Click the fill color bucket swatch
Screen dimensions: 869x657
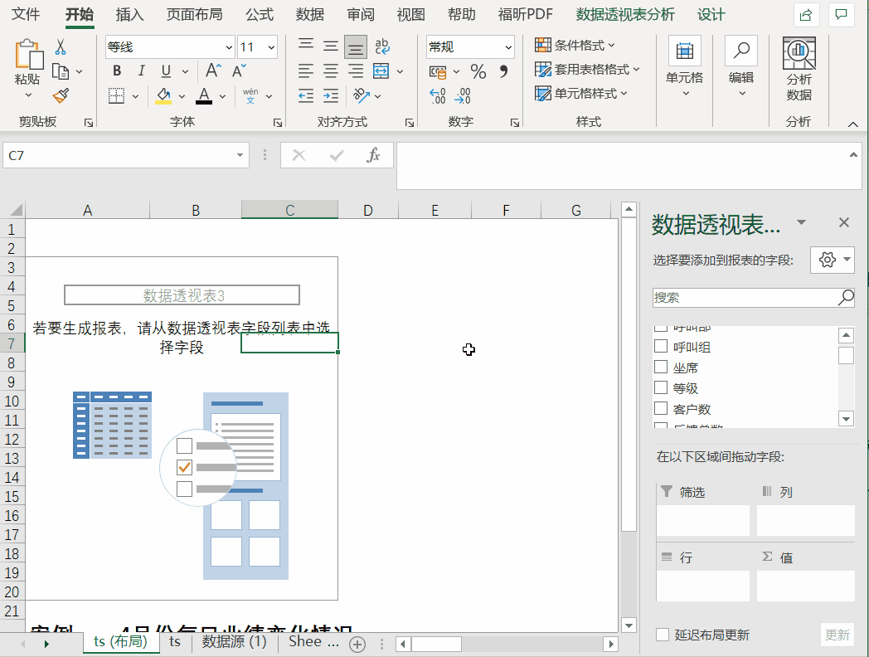163,96
